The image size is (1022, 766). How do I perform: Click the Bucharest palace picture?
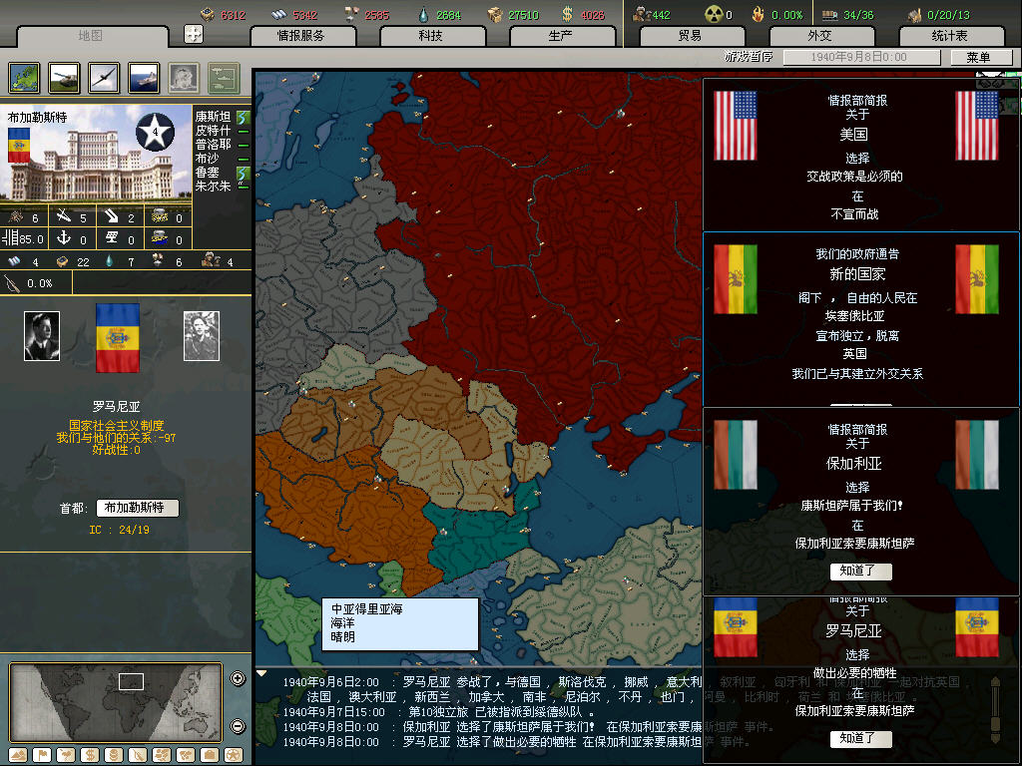97,153
